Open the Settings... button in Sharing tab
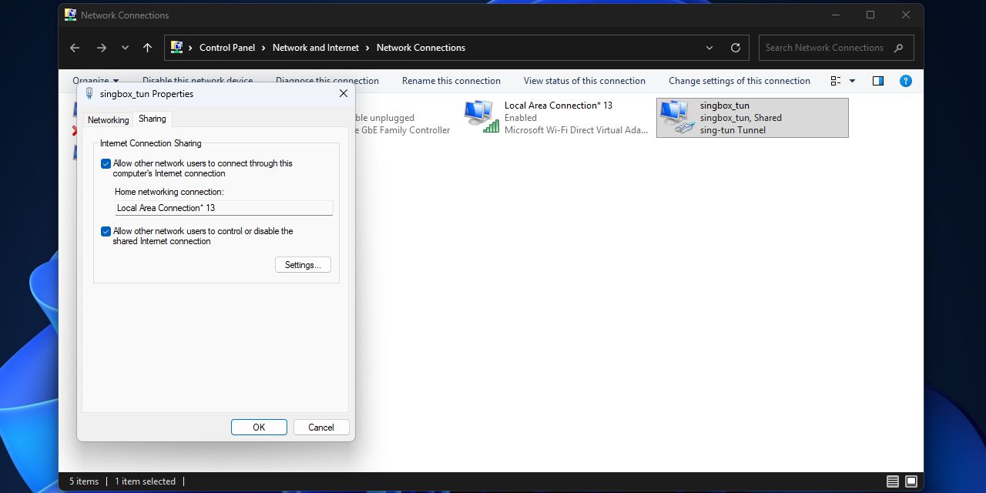This screenshot has width=986, height=493. coord(303,265)
